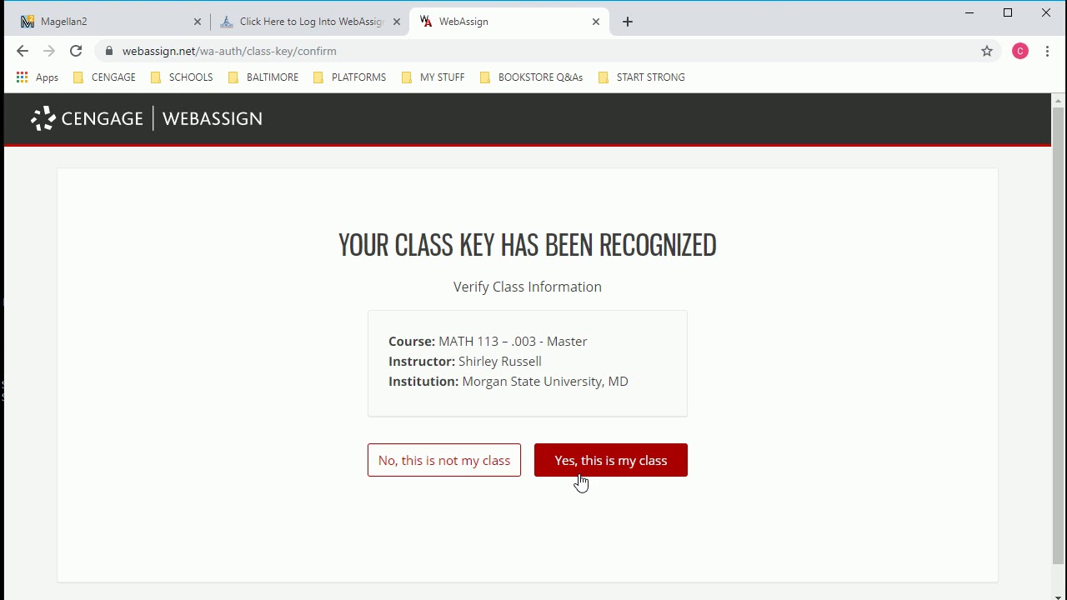
Task: Open the CENGAGE bookmarks folder
Action: 104,77
